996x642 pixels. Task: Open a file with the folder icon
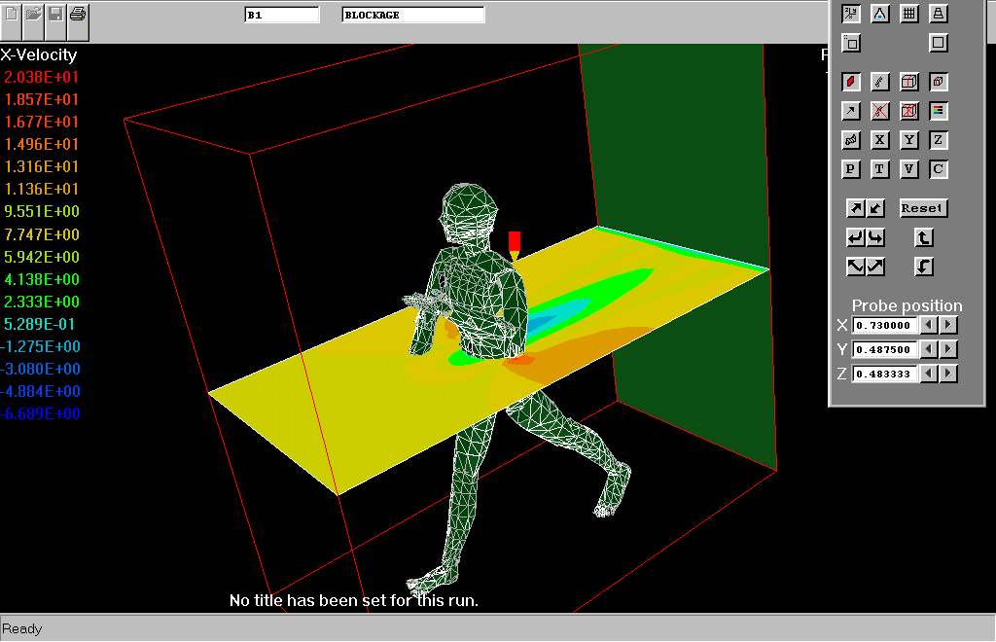click(33, 14)
